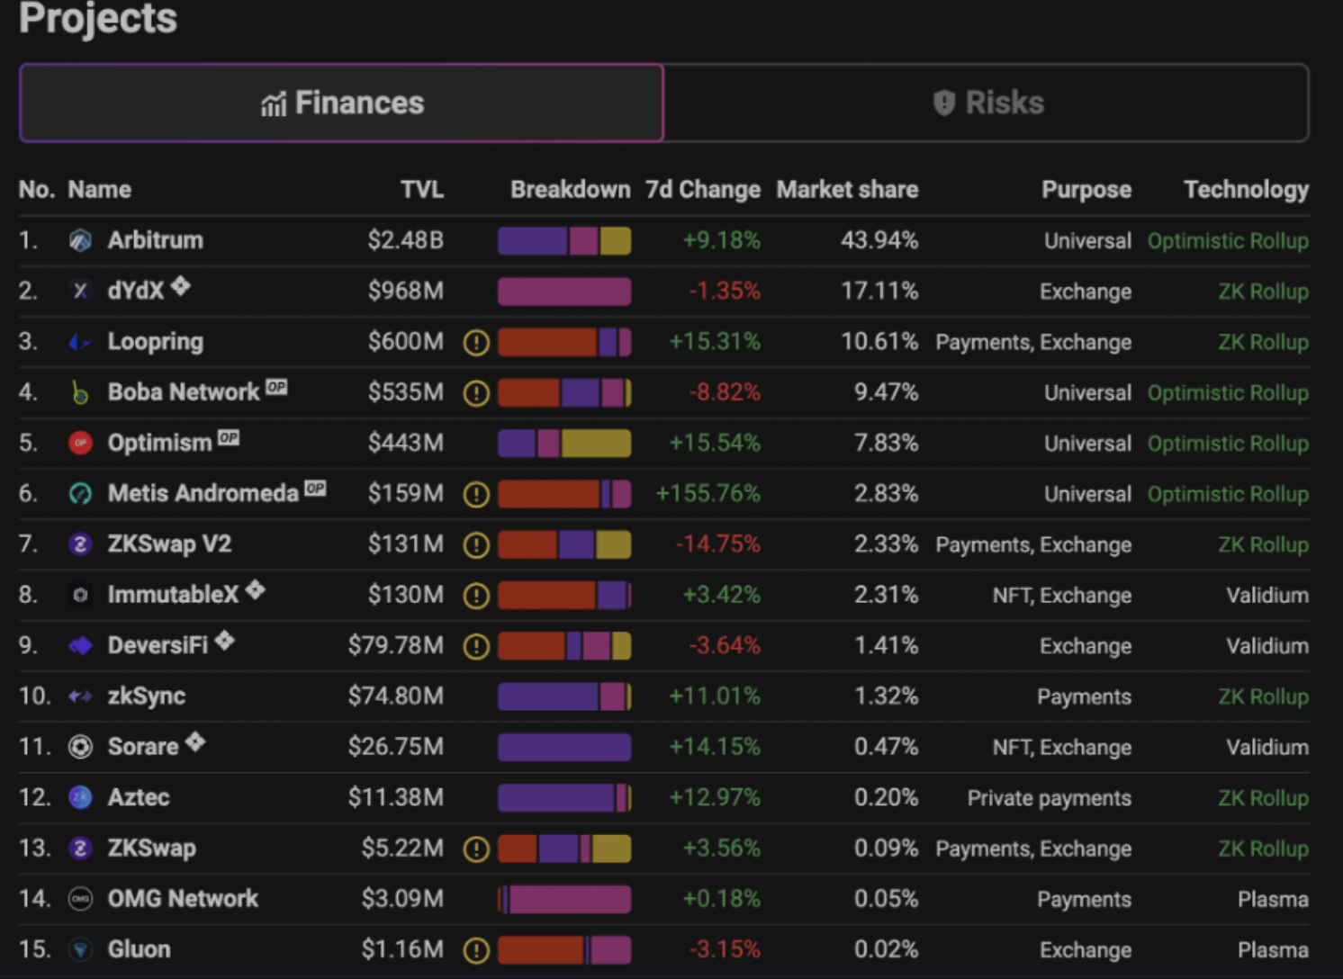Click the Optimism red logo icon
The image size is (1343, 979).
click(x=80, y=443)
